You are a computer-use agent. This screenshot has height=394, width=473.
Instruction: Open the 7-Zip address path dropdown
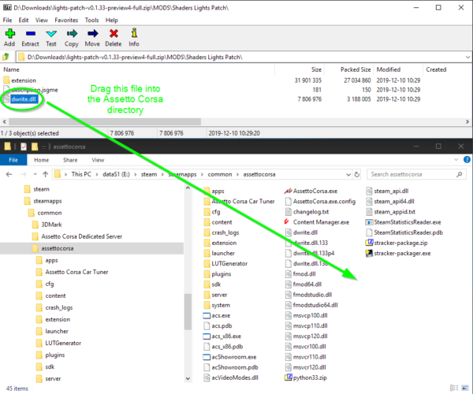[x=467, y=57]
